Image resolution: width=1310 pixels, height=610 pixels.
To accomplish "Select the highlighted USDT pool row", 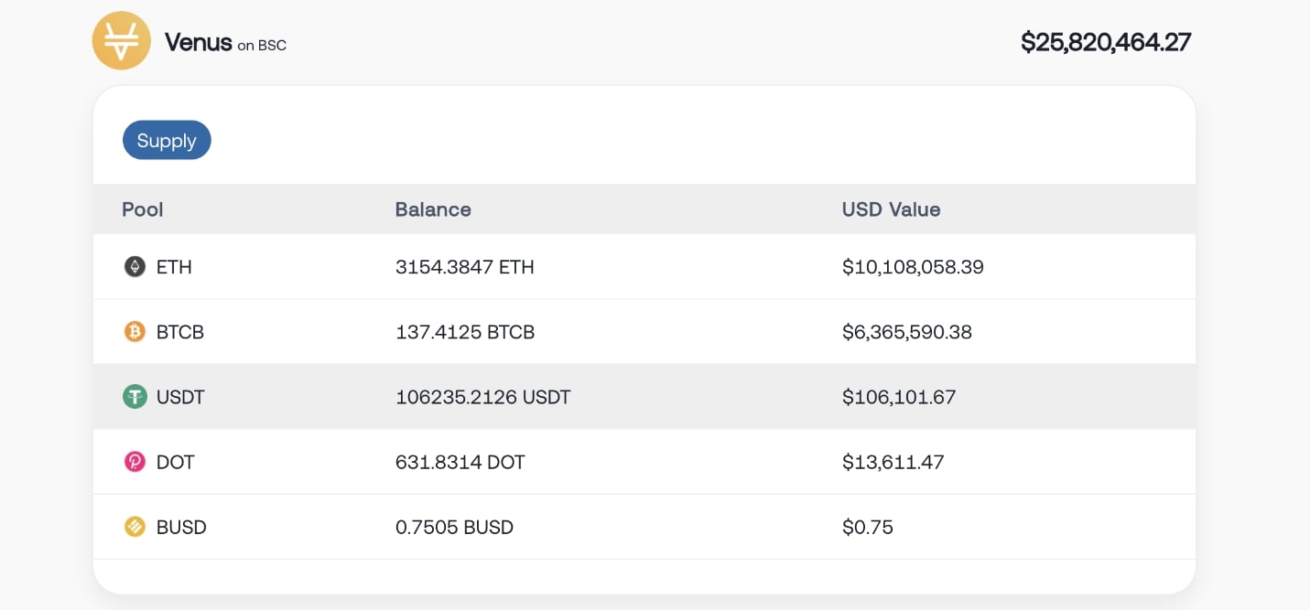I will (644, 397).
